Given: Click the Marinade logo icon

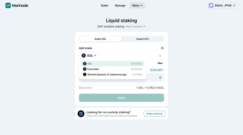Looking at the screenshot, I should point(8,5).
